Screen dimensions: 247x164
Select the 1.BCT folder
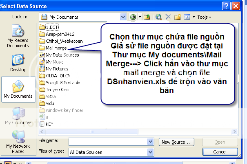(x=49, y=27)
